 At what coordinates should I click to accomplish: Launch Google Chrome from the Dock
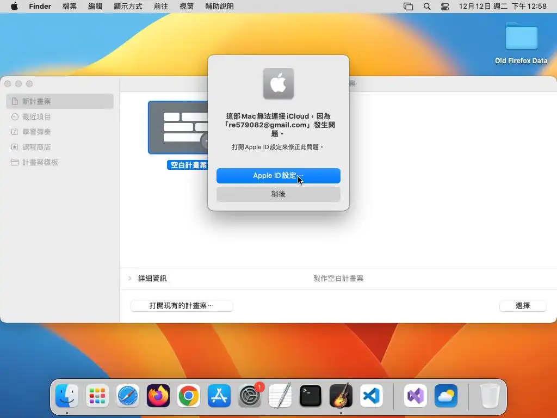[x=189, y=396]
